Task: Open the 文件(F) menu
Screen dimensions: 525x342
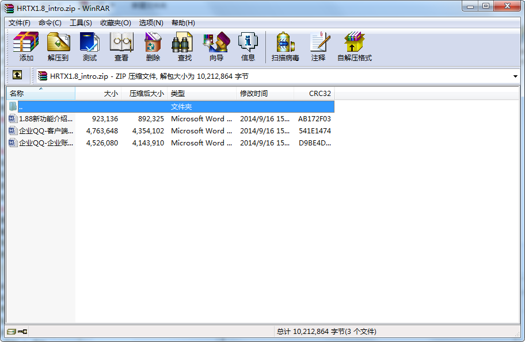Action: tap(20, 23)
